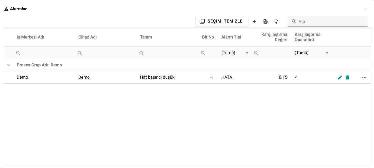Sort by Bit No column header

click(208, 37)
